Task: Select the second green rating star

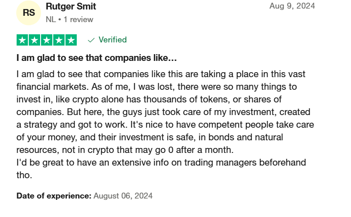Action: point(35,40)
